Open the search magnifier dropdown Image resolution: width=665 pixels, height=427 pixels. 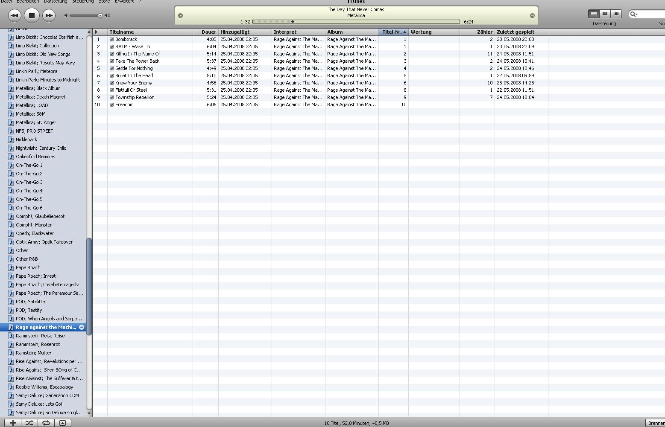pos(634,14)
